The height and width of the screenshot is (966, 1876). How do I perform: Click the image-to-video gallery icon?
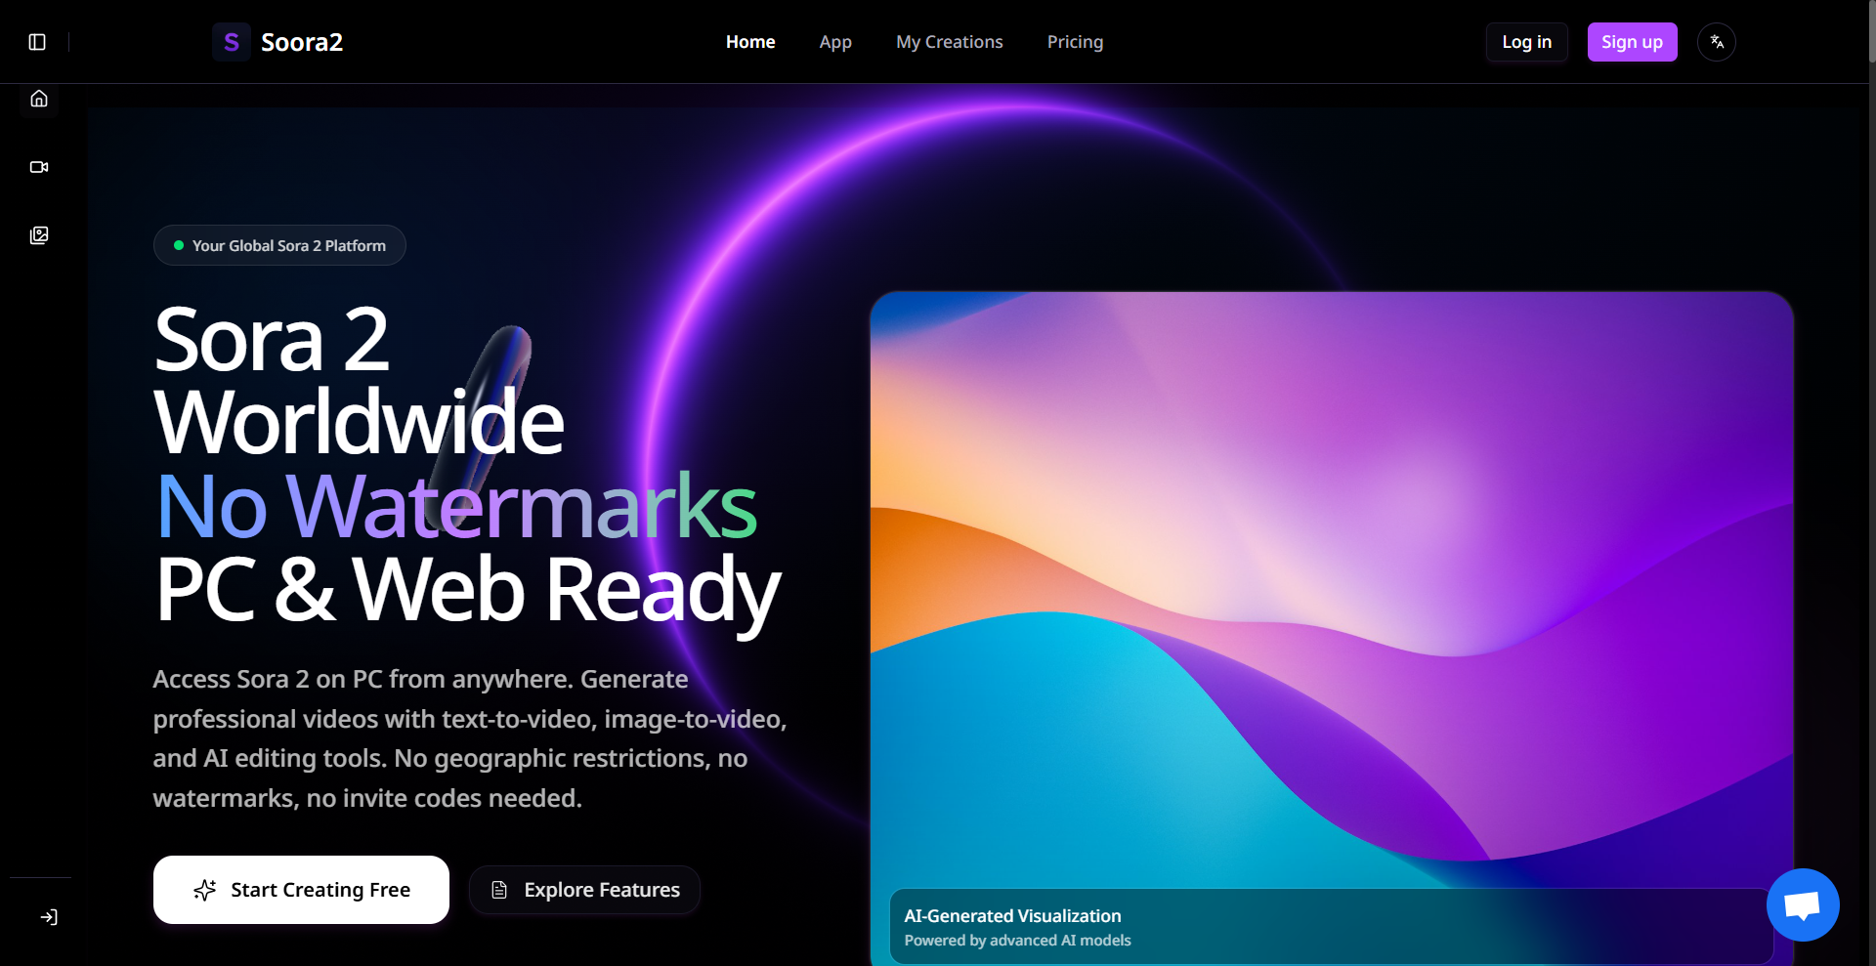click(x=38, y=234)
